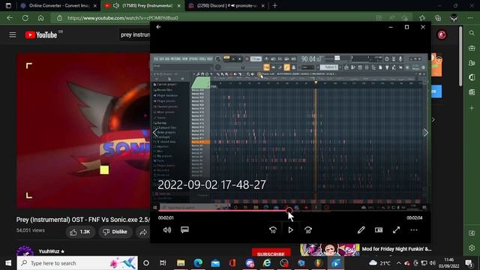Switch to the Prey Instrumental YouTube tab
Screen dimensions: 480x270
142,5
